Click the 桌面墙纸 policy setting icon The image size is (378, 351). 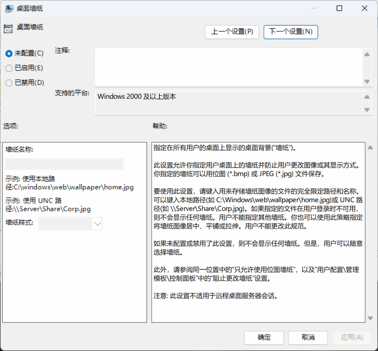click(x=8, y=28)
